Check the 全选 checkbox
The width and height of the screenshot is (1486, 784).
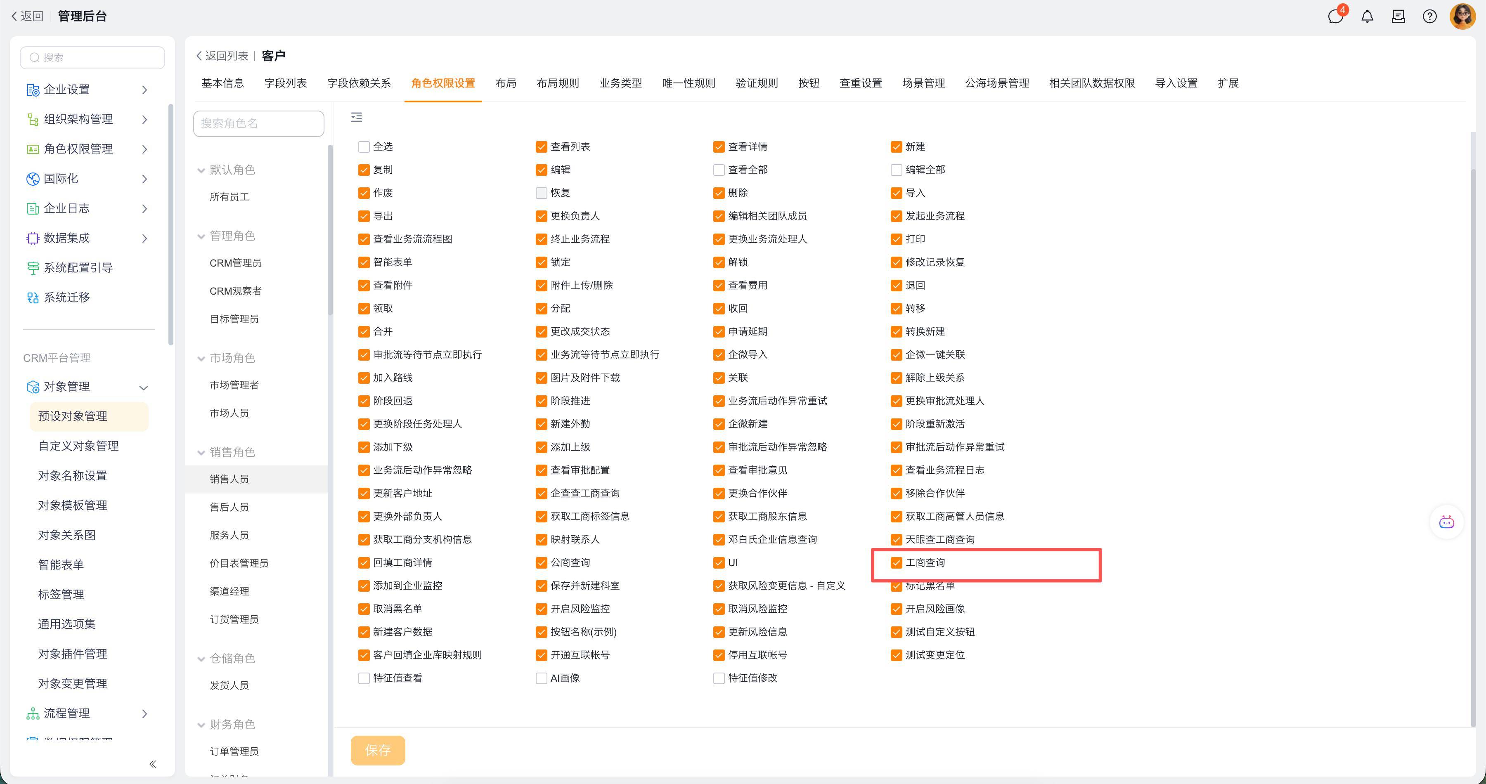tap(364, 147)
